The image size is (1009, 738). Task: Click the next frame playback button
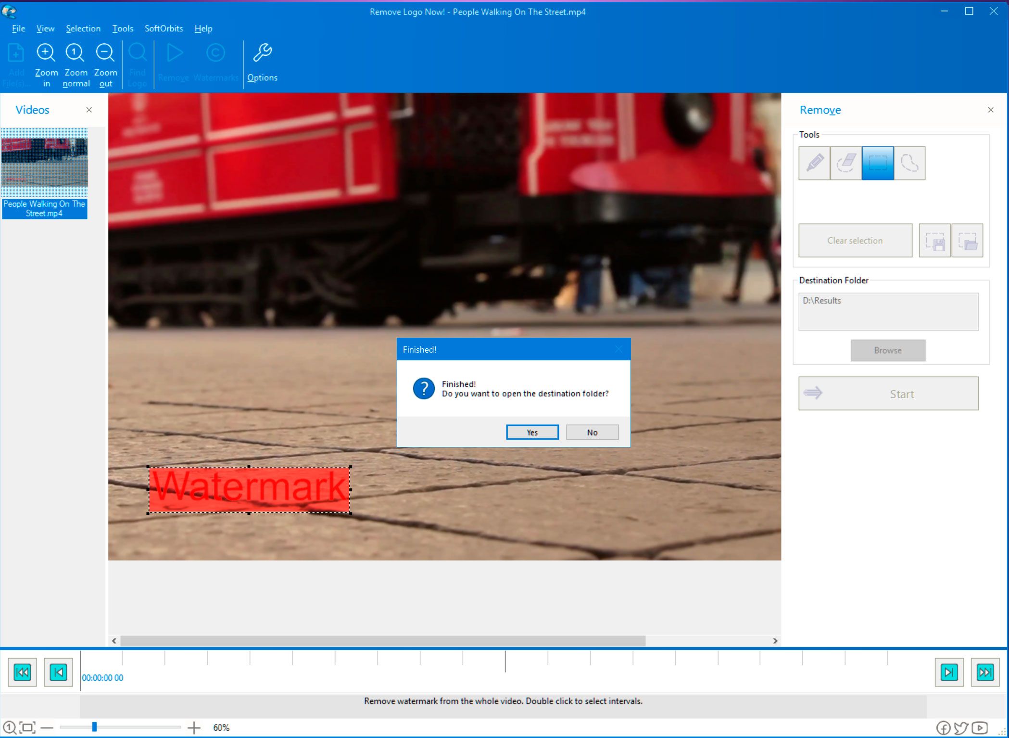coord(948,671)
